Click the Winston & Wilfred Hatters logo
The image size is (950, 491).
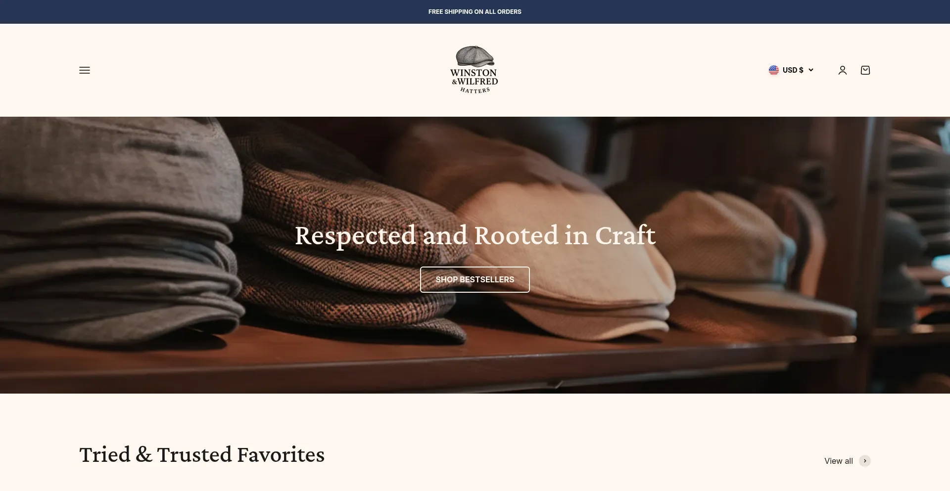tap(475, 70)
